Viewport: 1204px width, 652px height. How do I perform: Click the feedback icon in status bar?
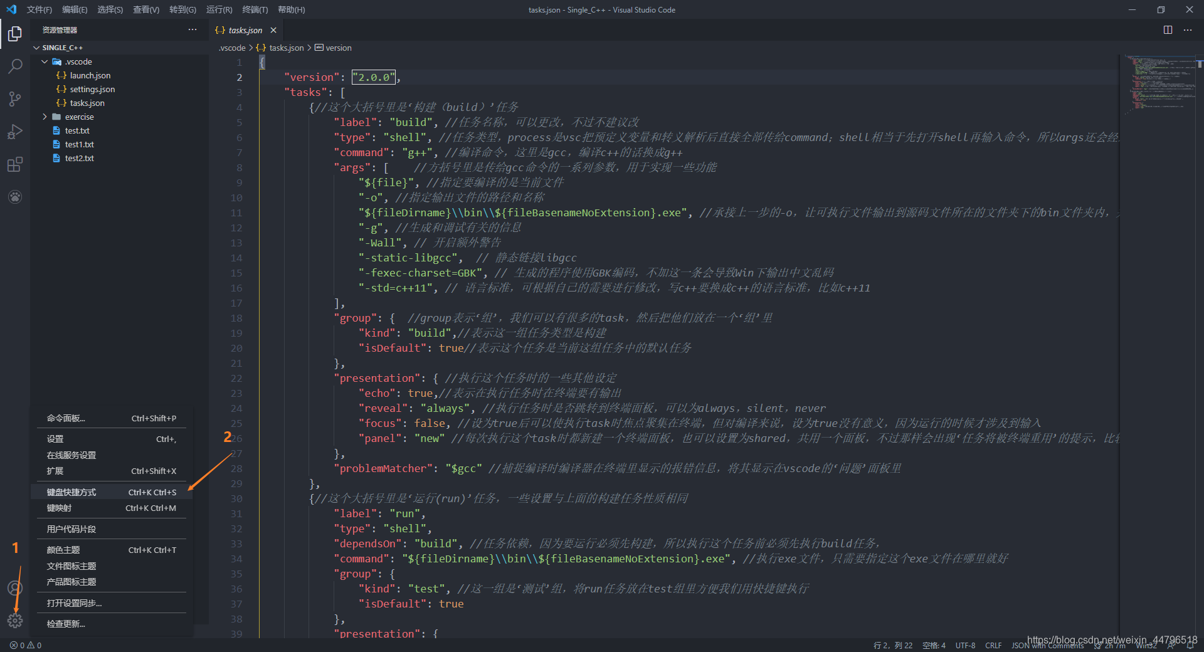(1170, 645)
